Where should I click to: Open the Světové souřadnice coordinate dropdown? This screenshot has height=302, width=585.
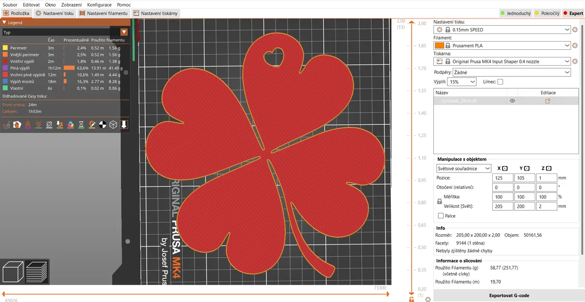464,168
